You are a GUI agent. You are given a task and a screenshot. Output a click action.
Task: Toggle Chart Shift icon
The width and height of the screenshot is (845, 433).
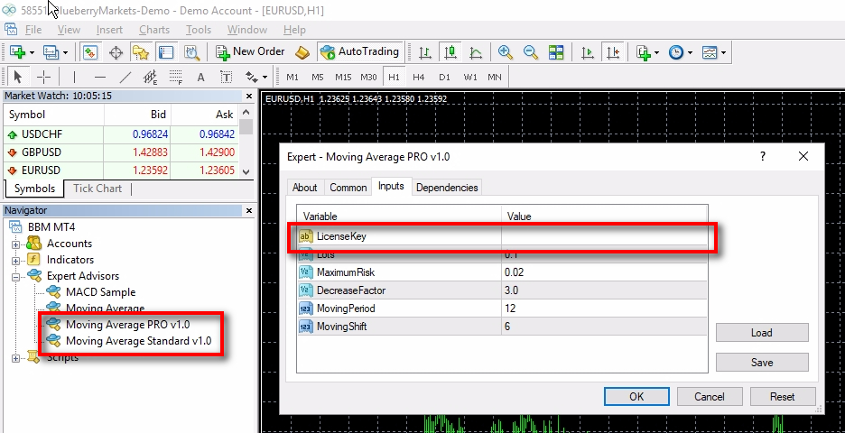[613, 52]
